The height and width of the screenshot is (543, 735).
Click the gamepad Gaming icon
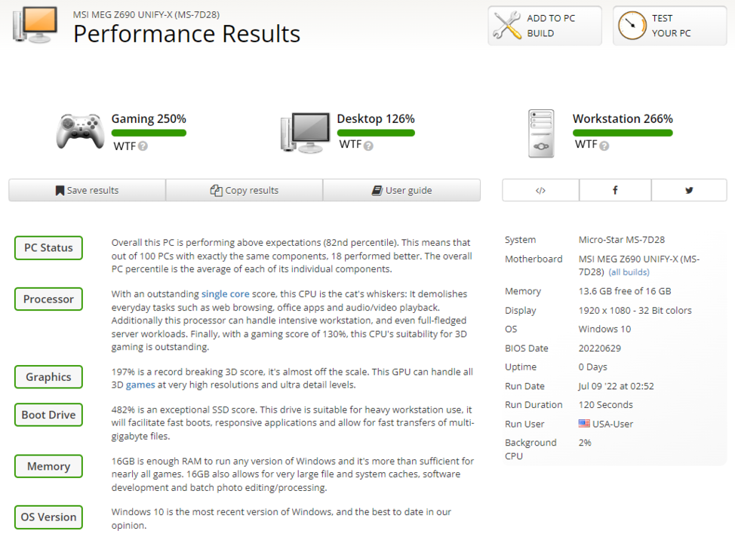pos(79,130)
